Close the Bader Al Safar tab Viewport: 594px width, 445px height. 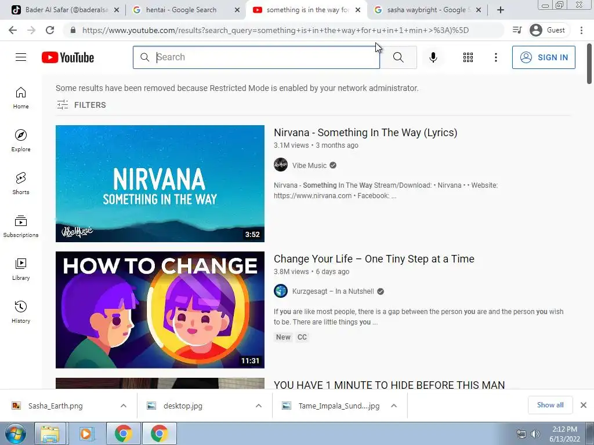coord(117,10)
